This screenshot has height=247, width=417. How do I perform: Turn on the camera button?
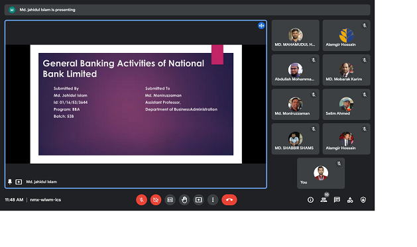click(156, 200)
